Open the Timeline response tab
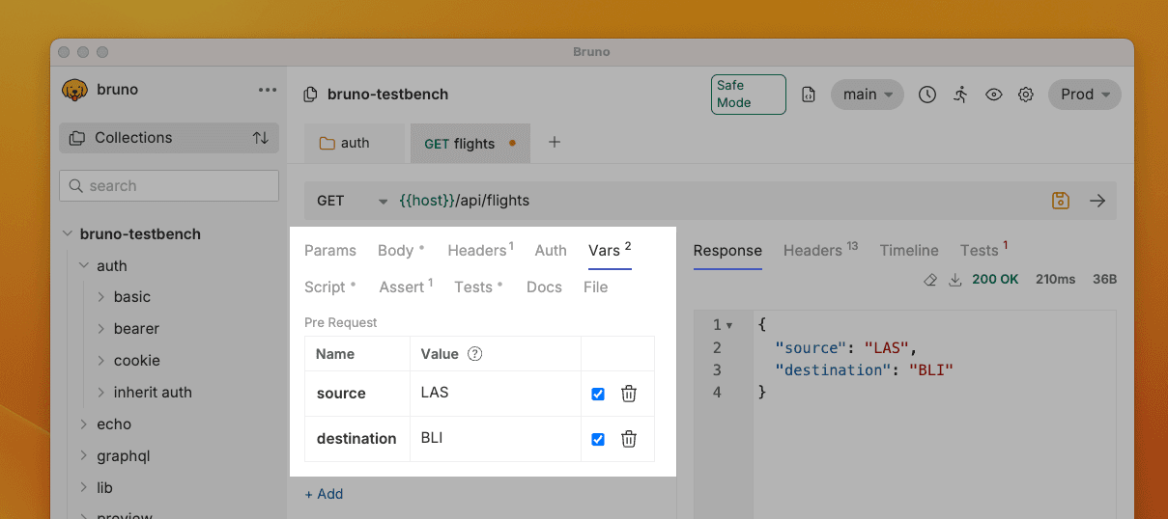The height and width of the screenshot is (519, 1168). [908, 251]
